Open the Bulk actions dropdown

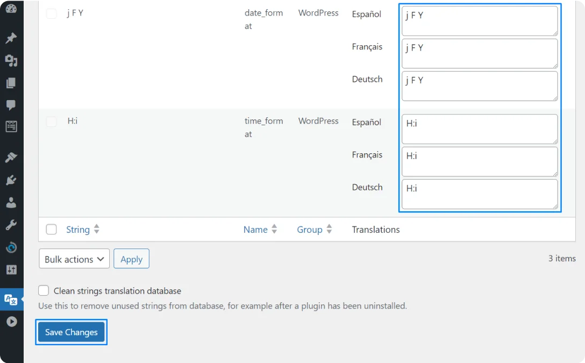pyautogui.click(x=74, y=259)
